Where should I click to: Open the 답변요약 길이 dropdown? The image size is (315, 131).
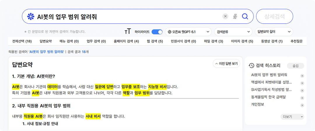pyautogui.click(x=274, y=31)
